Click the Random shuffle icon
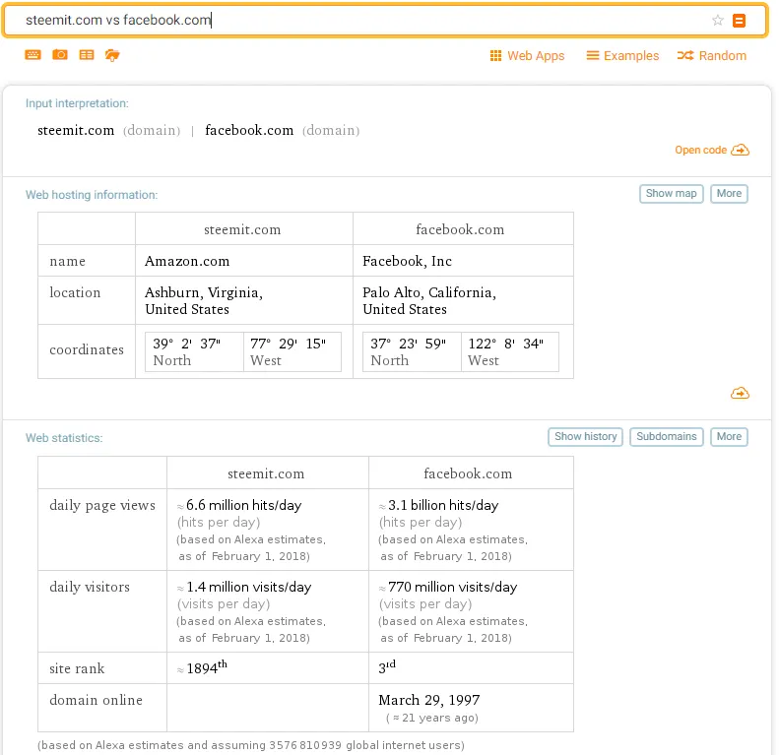Screen dimensions: 779x755 (685, 56)
